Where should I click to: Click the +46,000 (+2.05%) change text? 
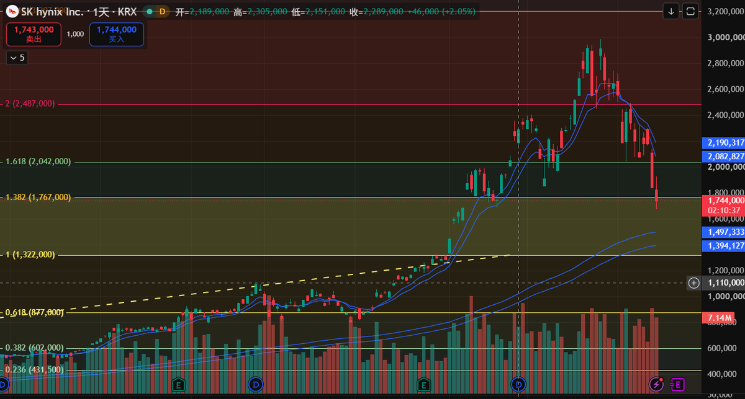click(441, 11)
